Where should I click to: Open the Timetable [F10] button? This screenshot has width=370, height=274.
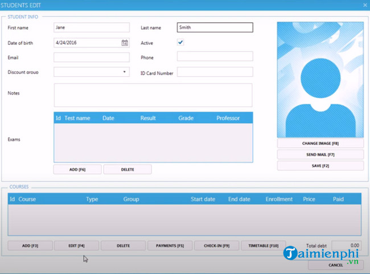point(263,246)
